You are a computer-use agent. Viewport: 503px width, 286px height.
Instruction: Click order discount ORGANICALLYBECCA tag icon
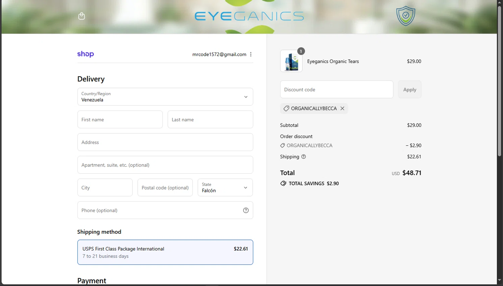pyautogui.click(x=283, y=145)
